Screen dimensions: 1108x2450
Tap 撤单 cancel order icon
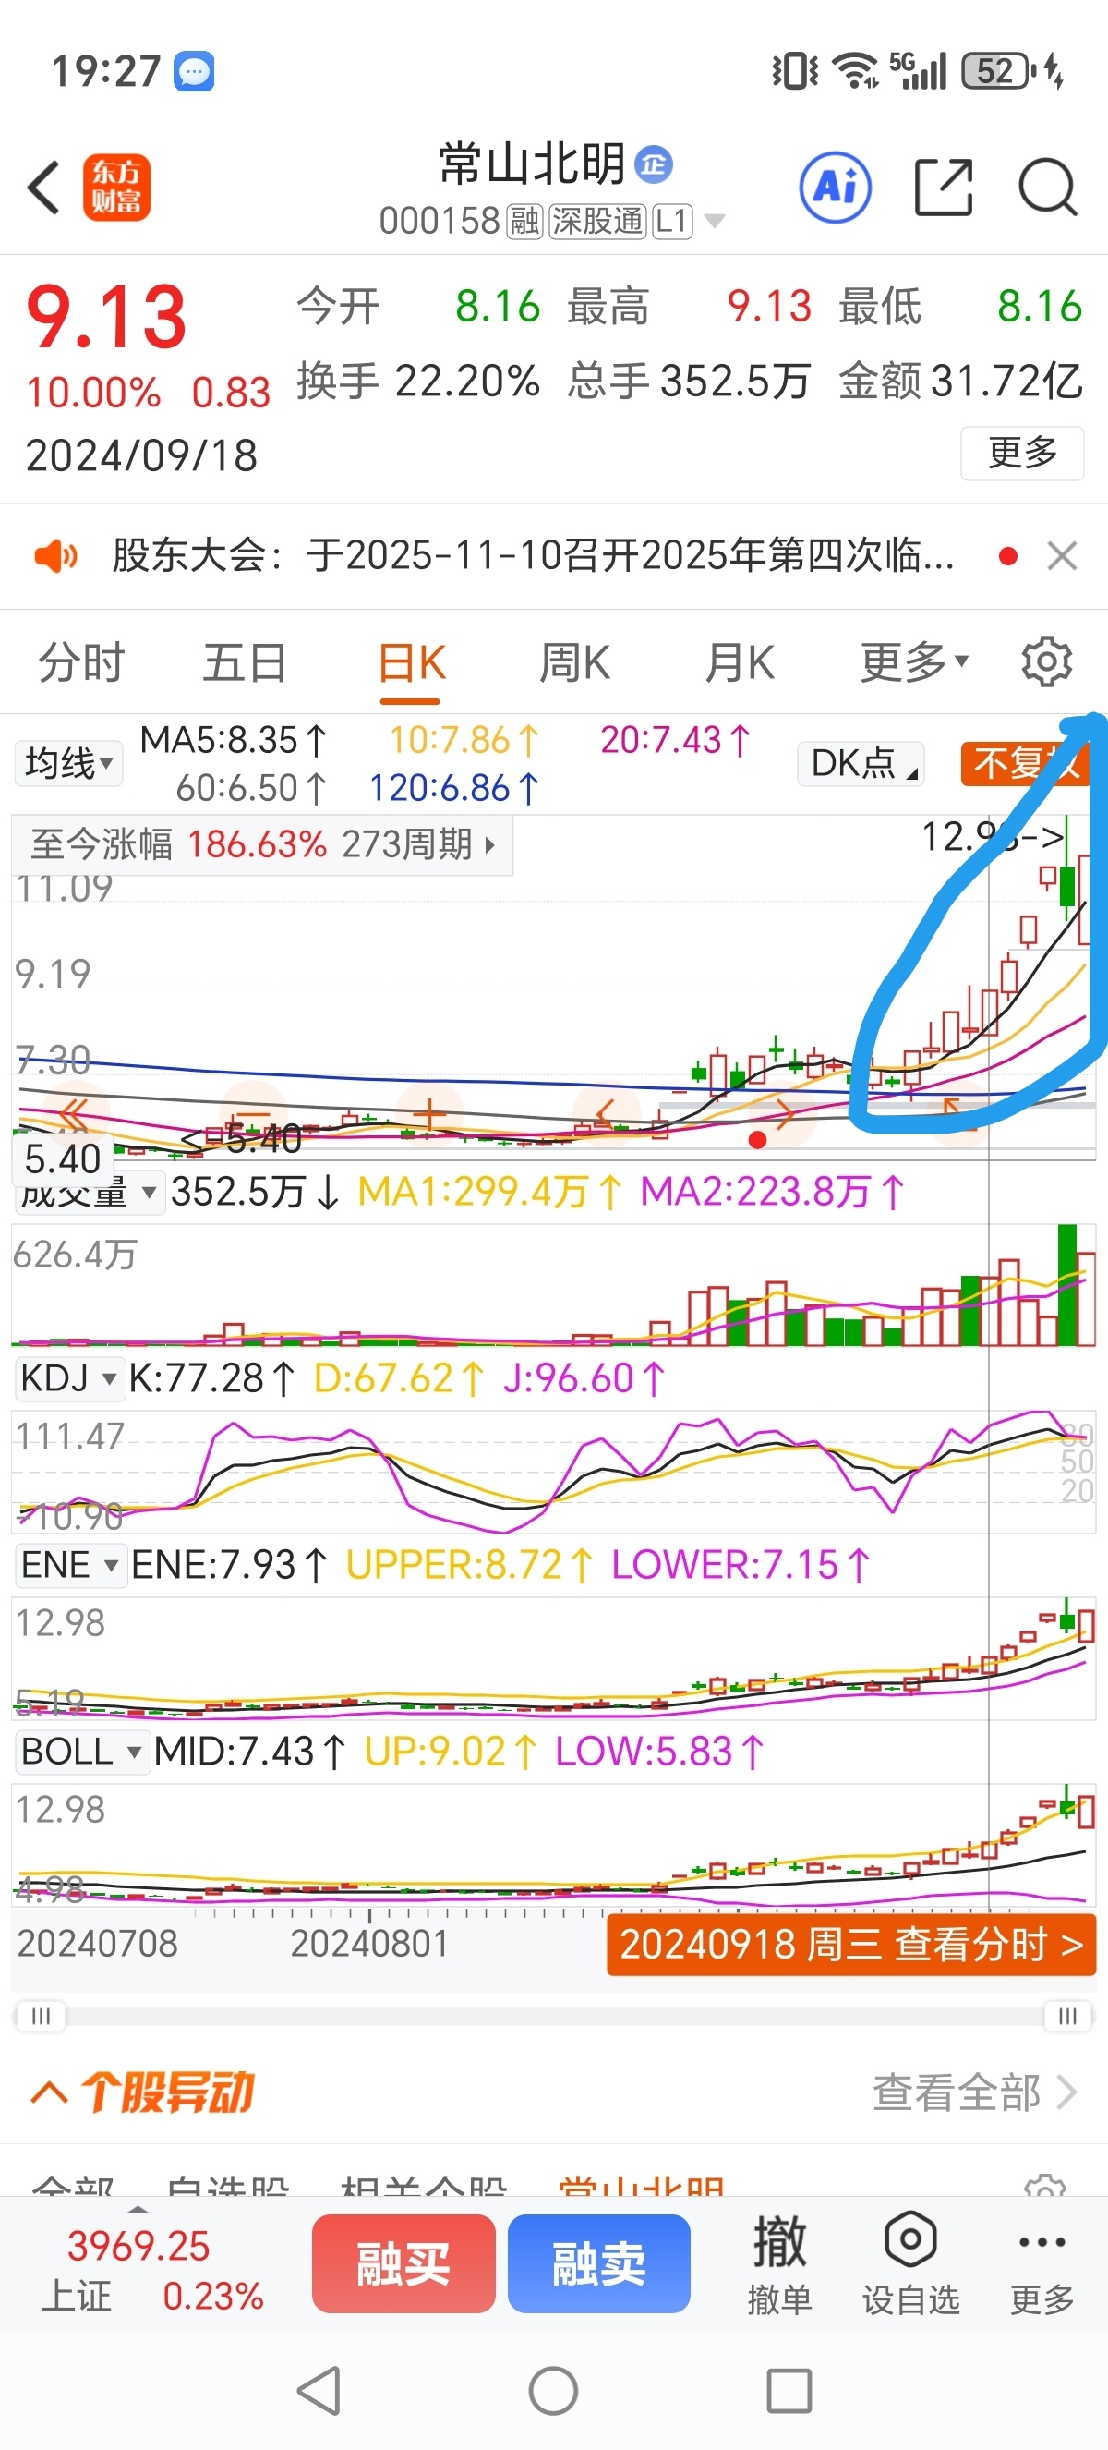[x=779, y=2263]
